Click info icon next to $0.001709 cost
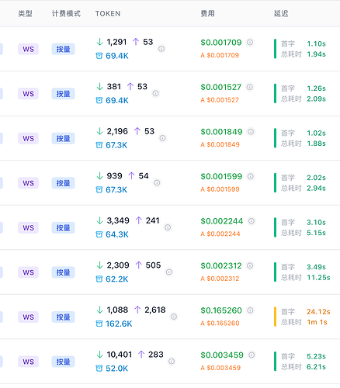 pyautogui.click(x=250, y=42)
